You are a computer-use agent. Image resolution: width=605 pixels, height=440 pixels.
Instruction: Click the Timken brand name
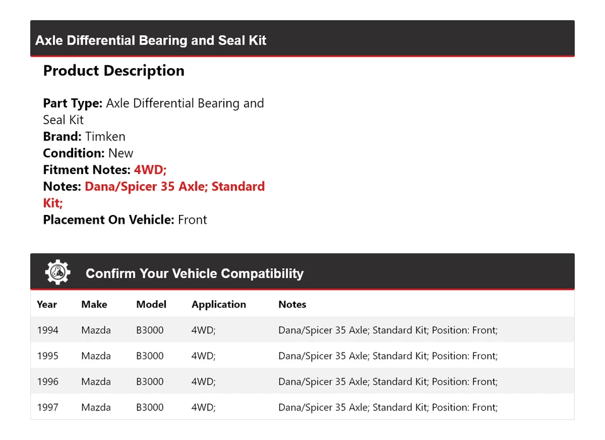click(105, 136)
